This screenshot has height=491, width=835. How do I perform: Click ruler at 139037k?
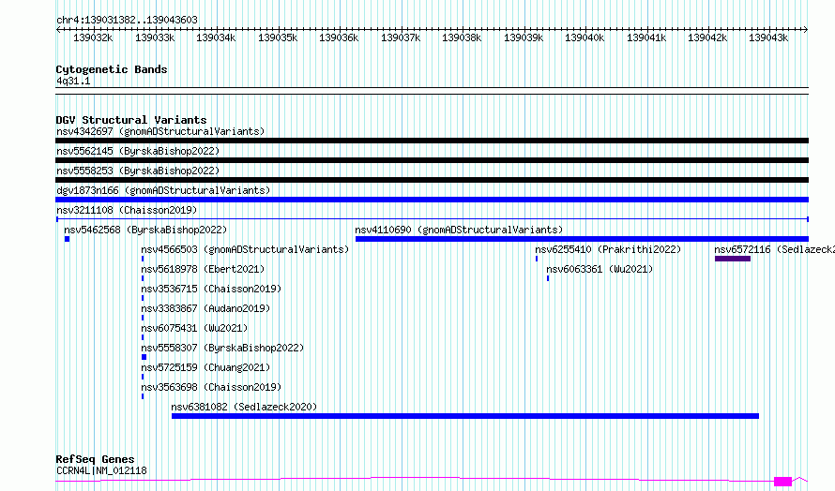click(x=401, y=37)
